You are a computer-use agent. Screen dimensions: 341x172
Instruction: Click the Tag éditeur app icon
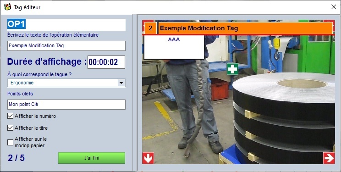8,7
